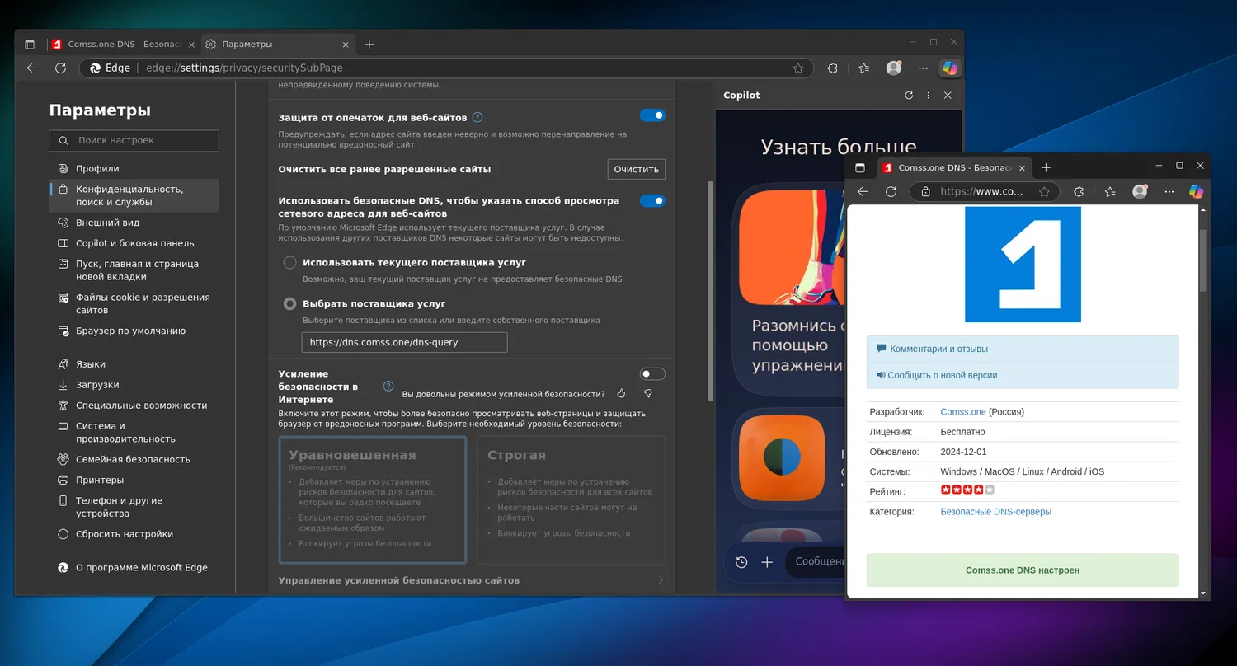
Task: Go back in the Comss.one window
Action: point(863,191)
